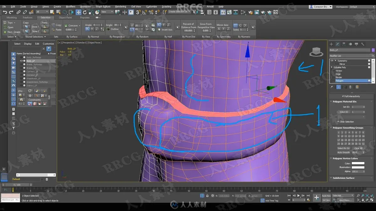Viewport: 376px width, 211px height.
Task: Activate the Select and Rotate tool
Action: 85,12
